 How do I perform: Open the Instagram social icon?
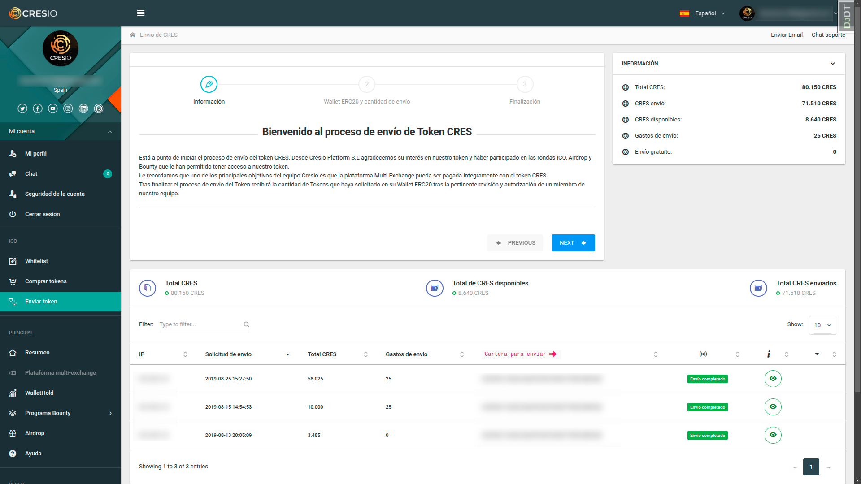tap(68, 108)
